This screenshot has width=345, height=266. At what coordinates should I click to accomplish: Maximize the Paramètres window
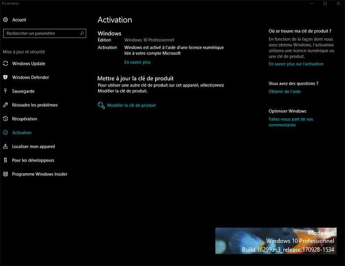[325, 3]
